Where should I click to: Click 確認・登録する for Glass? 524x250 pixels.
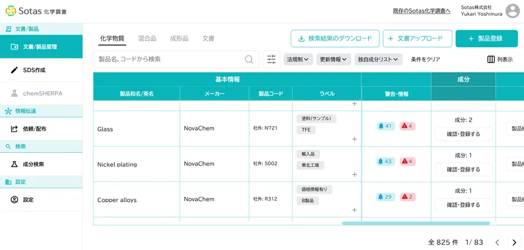(464, 134)
